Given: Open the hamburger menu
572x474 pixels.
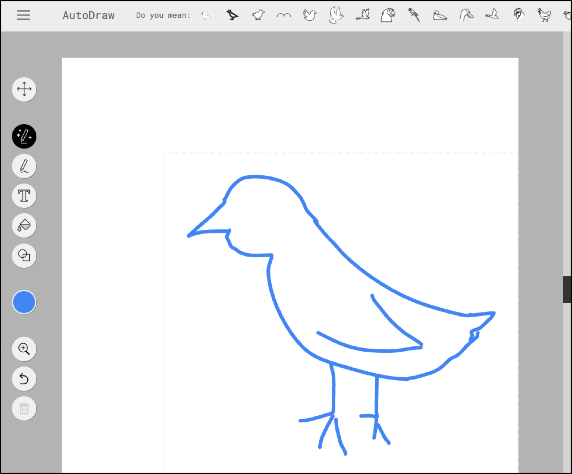Looking at the screenshot, I should coord(23,15).
